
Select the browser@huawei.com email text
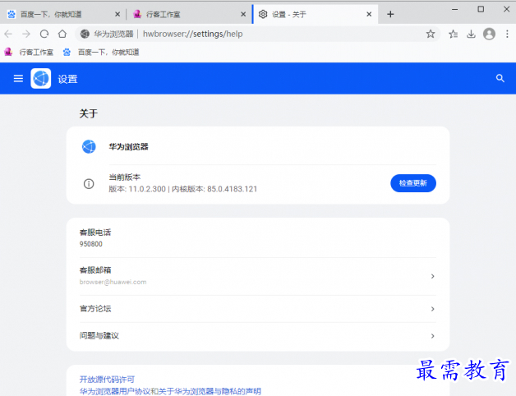[113, 282]
